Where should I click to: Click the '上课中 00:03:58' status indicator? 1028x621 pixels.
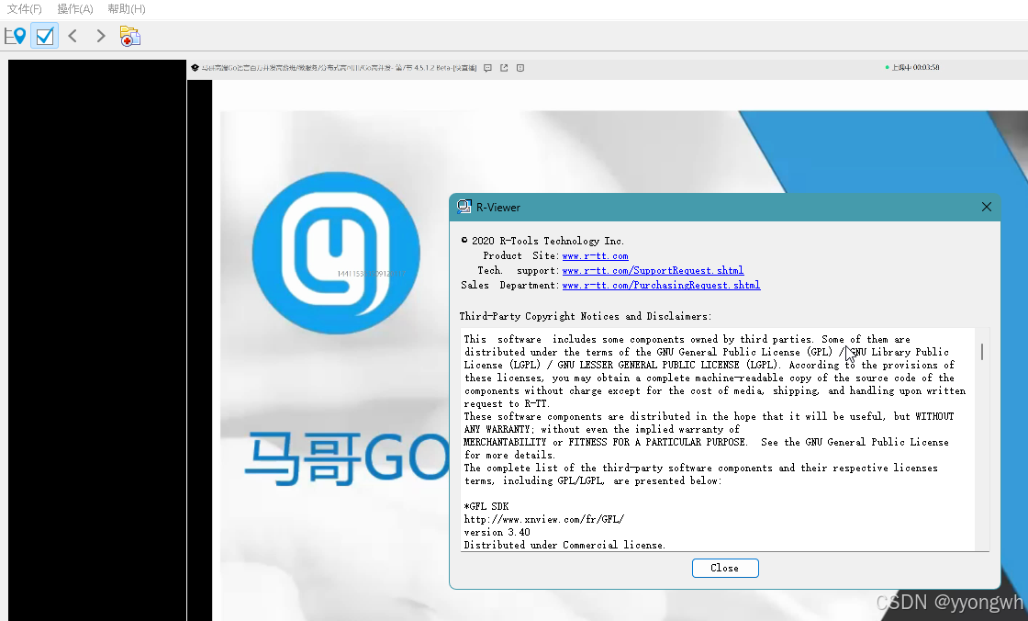coord(912,68)
